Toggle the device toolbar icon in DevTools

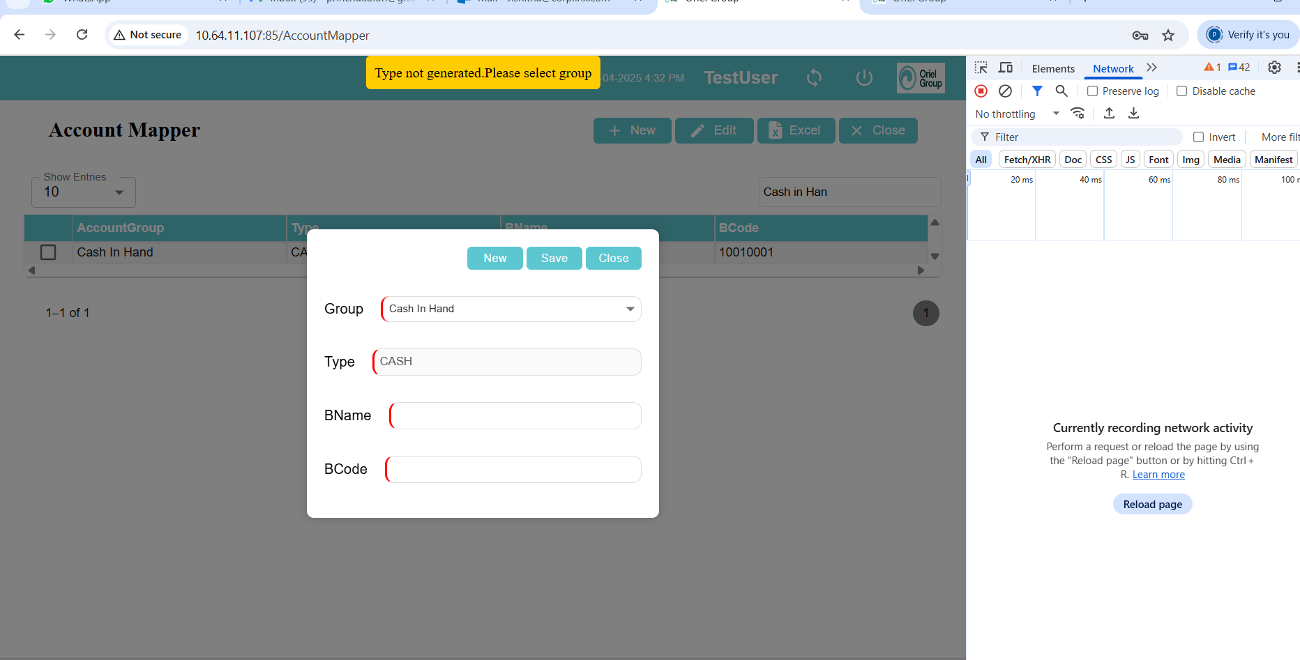1006,68
